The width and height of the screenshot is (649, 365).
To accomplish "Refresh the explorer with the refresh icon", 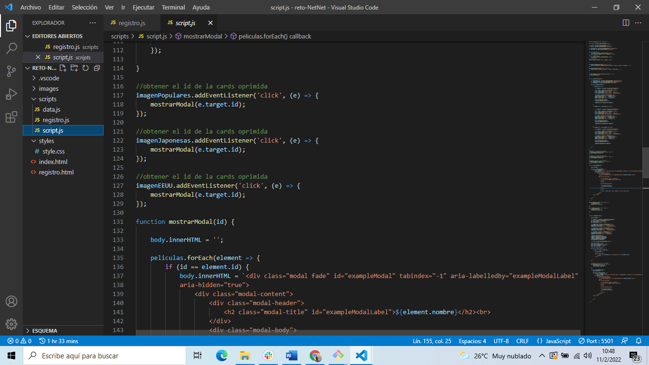I will 86,68.
